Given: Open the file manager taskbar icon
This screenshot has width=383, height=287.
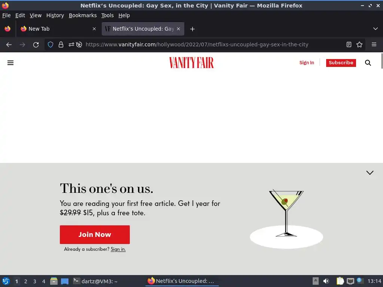Looking at the screenshot, I should [x=54, y=281].
